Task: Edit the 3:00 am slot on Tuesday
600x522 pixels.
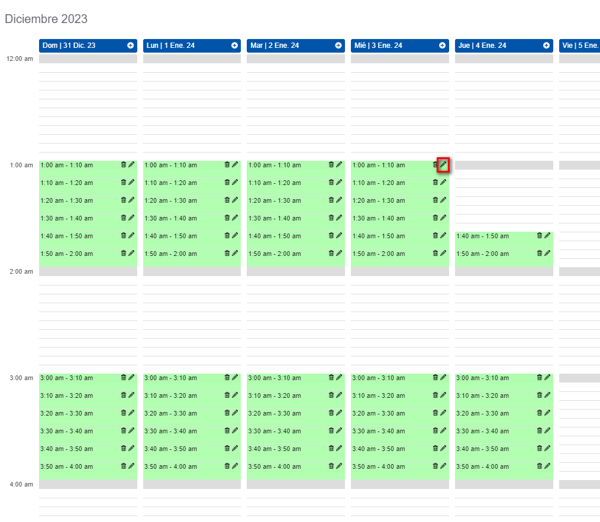Action: click(x=339, y=377)
